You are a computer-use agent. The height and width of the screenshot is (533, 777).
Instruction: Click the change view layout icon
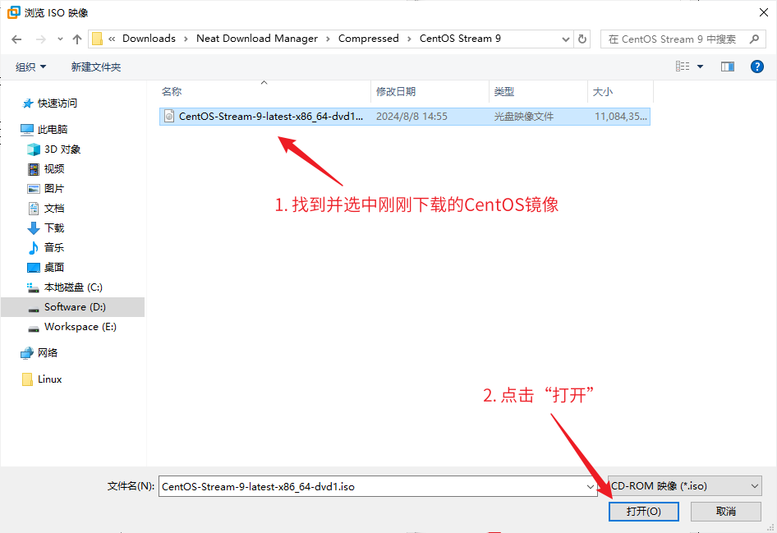point(683,67)
